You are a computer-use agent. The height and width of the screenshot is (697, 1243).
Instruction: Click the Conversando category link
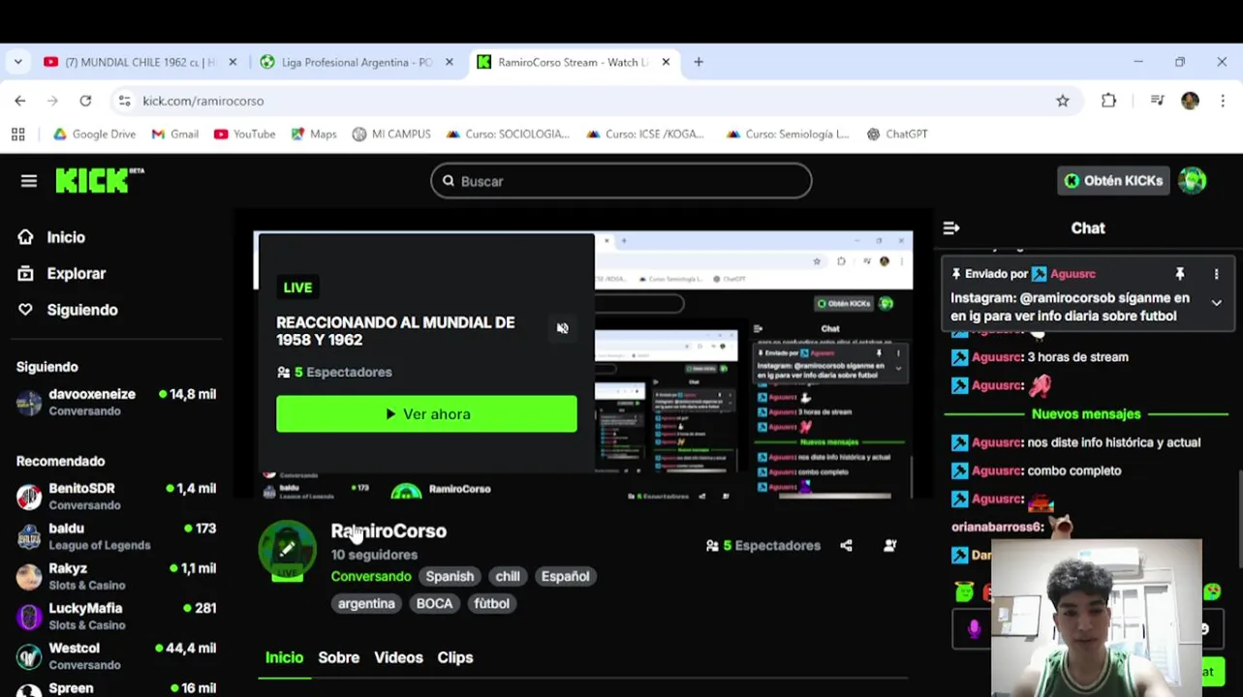coord(371,576)
